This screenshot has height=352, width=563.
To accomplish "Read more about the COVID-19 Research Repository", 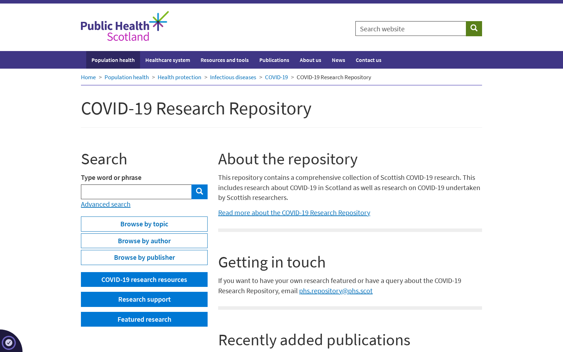I will [294, 213].
